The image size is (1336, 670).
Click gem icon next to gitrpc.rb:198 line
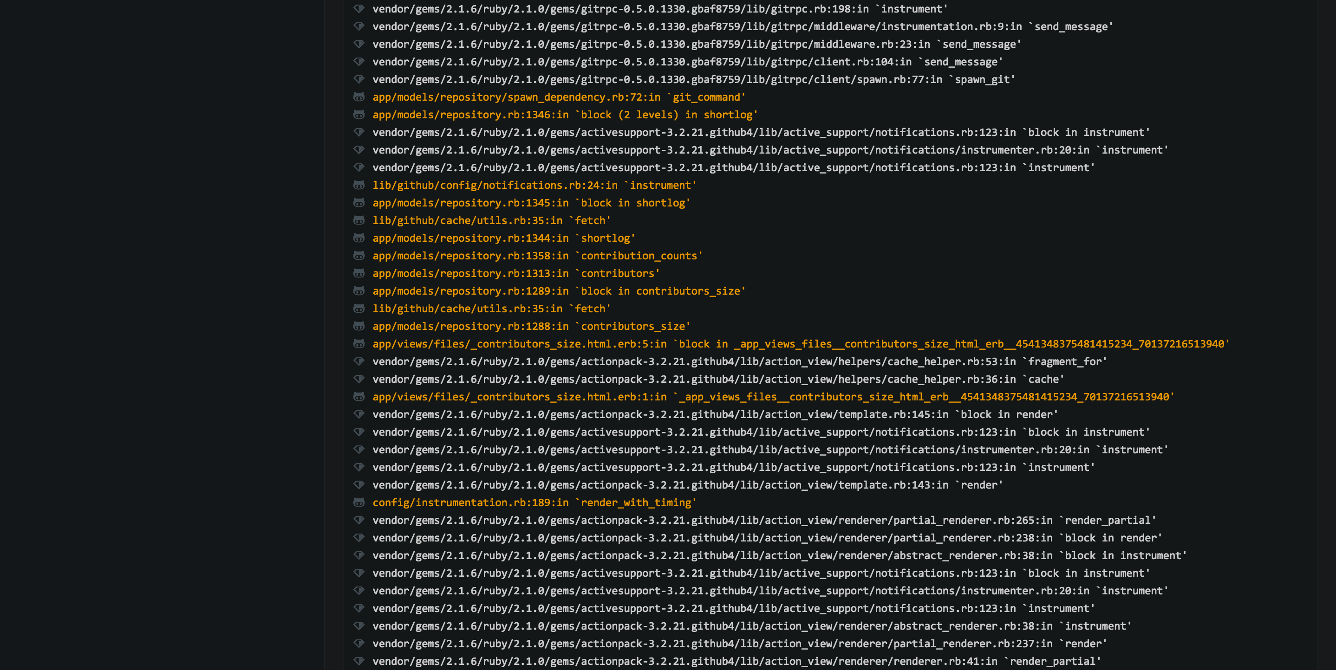click(358, 9)
